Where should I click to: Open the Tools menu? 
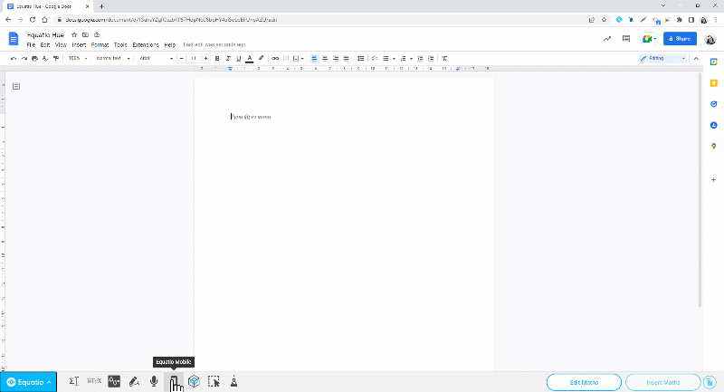(x=120, y=44)
